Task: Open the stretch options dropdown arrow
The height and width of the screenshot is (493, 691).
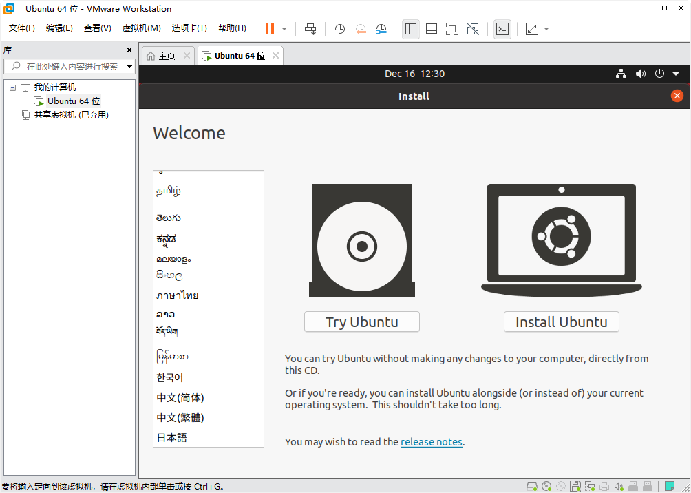Action: [546, 29]
